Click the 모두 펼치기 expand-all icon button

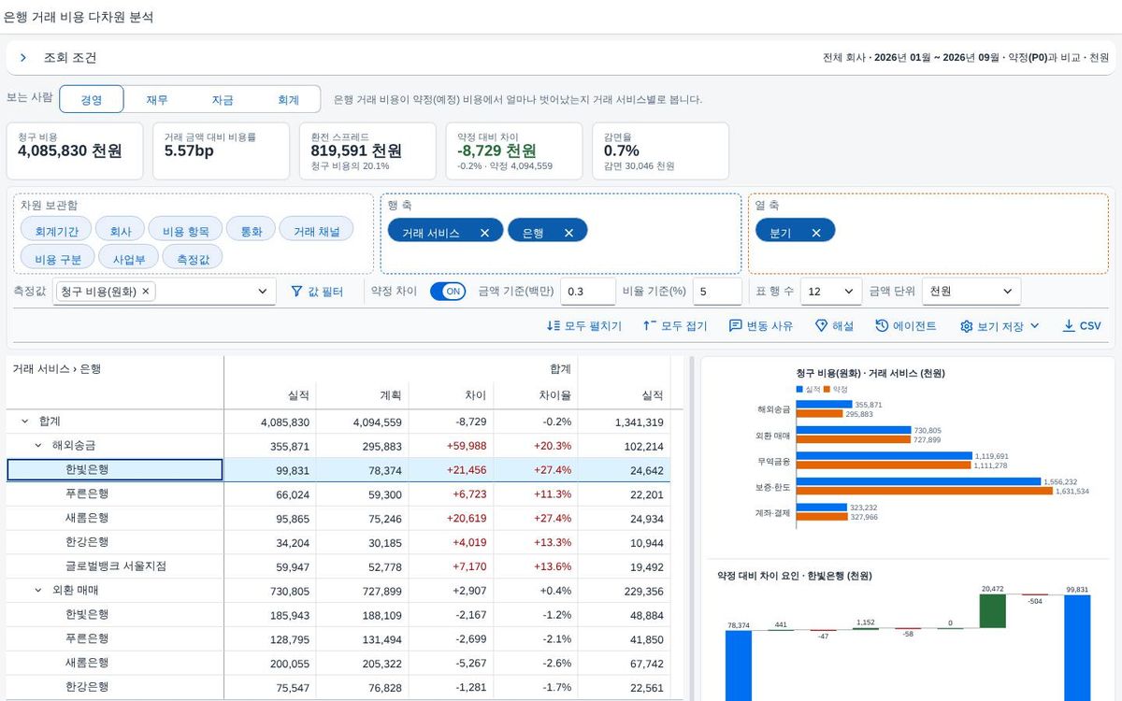584,326
